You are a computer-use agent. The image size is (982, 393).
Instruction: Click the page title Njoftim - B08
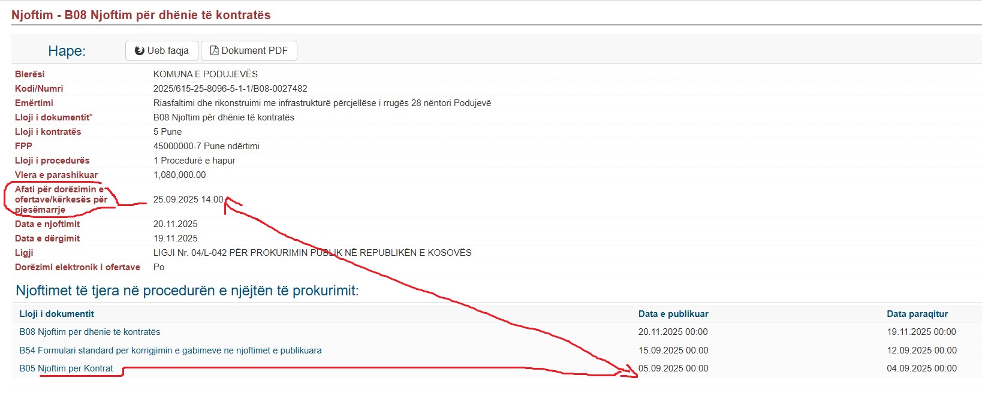(x=141, y=15)
